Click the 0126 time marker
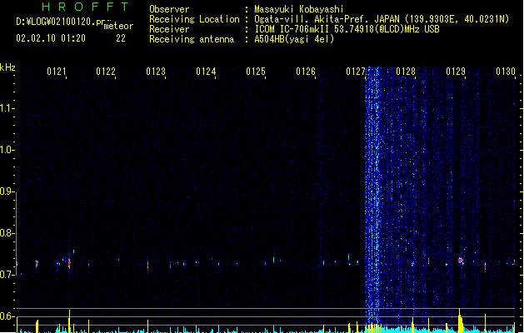The image size is (524, 333). 306,71
